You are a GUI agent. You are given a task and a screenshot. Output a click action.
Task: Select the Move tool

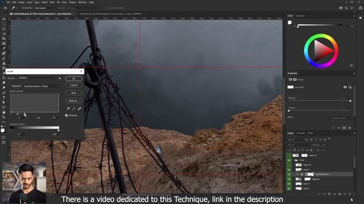(x=4, y=19)
